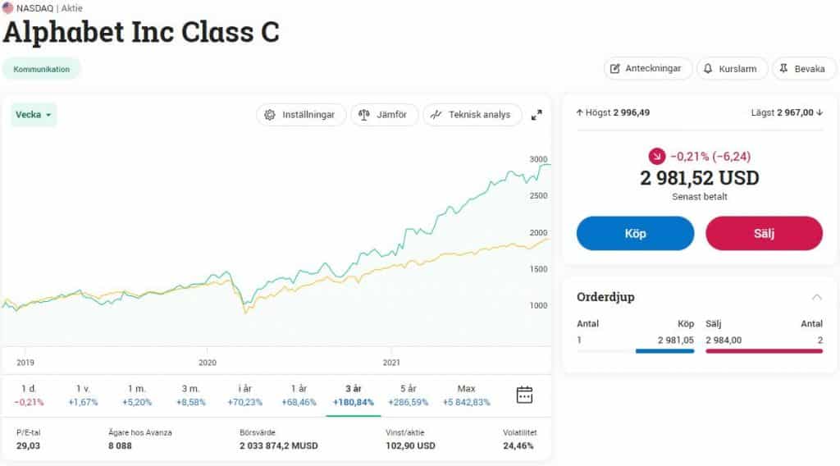Click the 2020 marker on chart axis

pos(208,363)
